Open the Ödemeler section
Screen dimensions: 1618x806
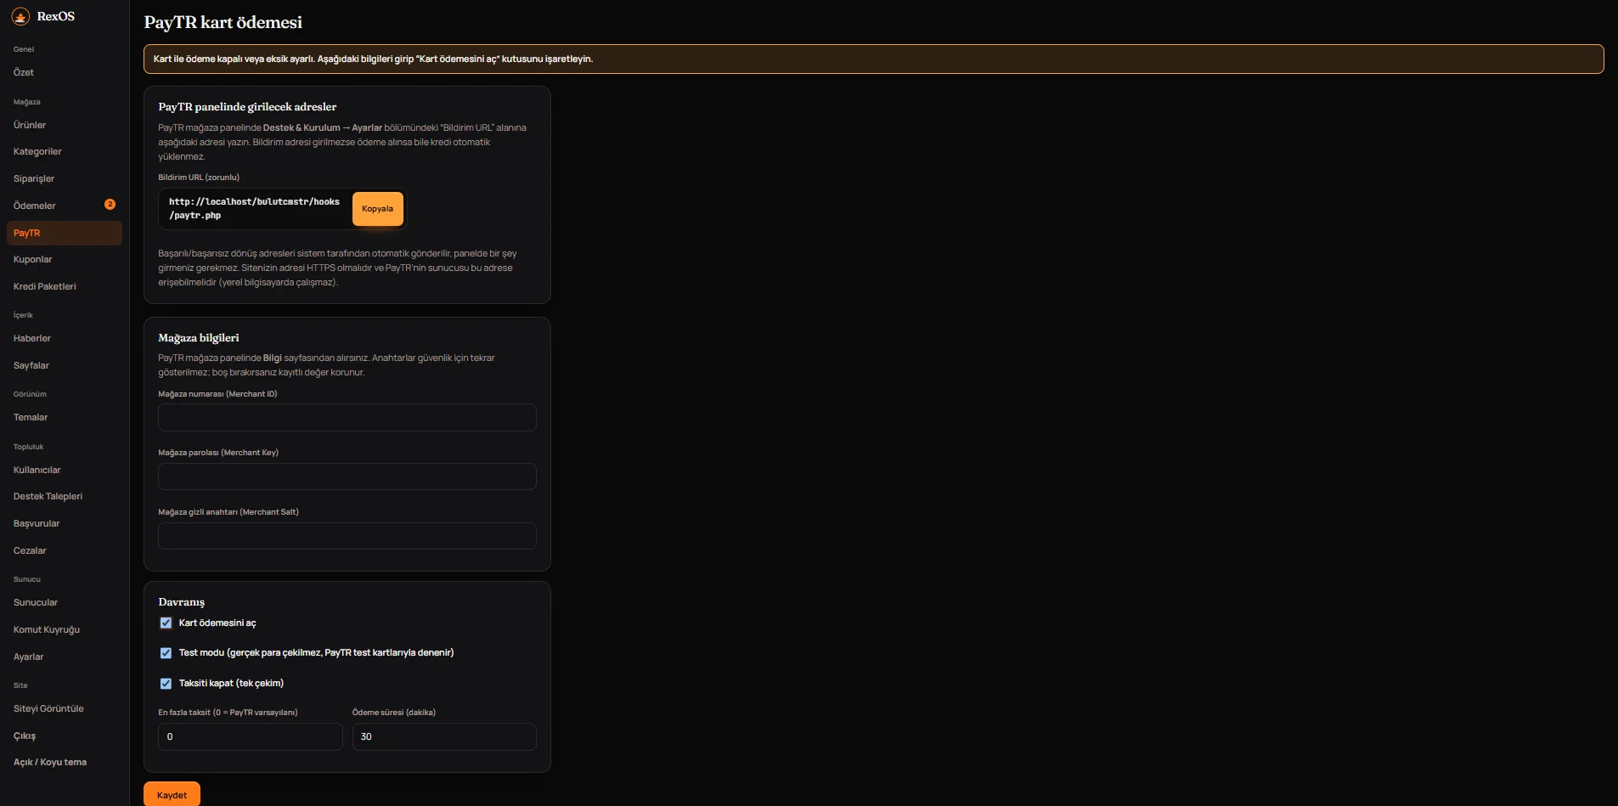[65, 206]
